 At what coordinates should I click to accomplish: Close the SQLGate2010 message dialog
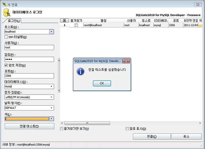click(x=126, y=61)
